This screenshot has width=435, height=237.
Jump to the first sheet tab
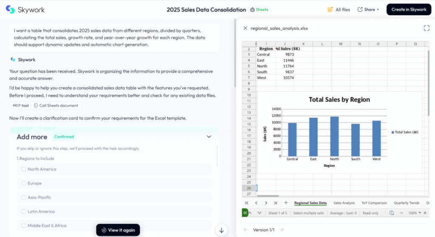pyautogui.click(x=247, y=203)
